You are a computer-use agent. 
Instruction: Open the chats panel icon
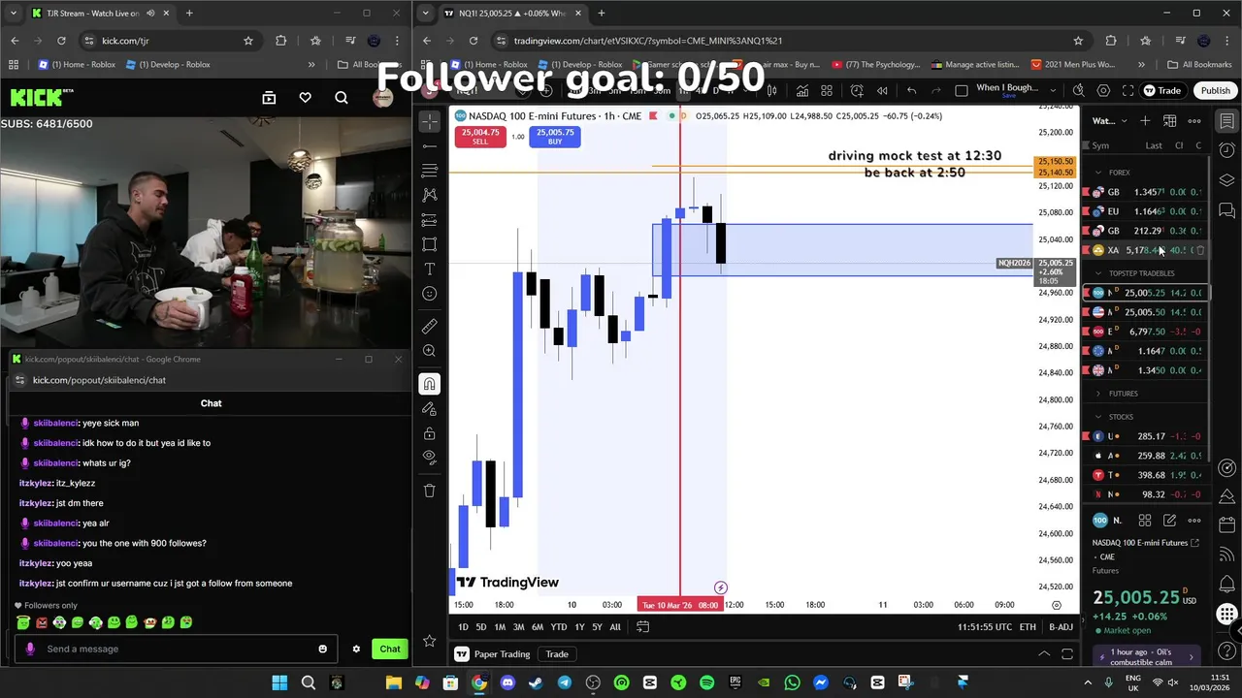click(x=1227, y=210)
